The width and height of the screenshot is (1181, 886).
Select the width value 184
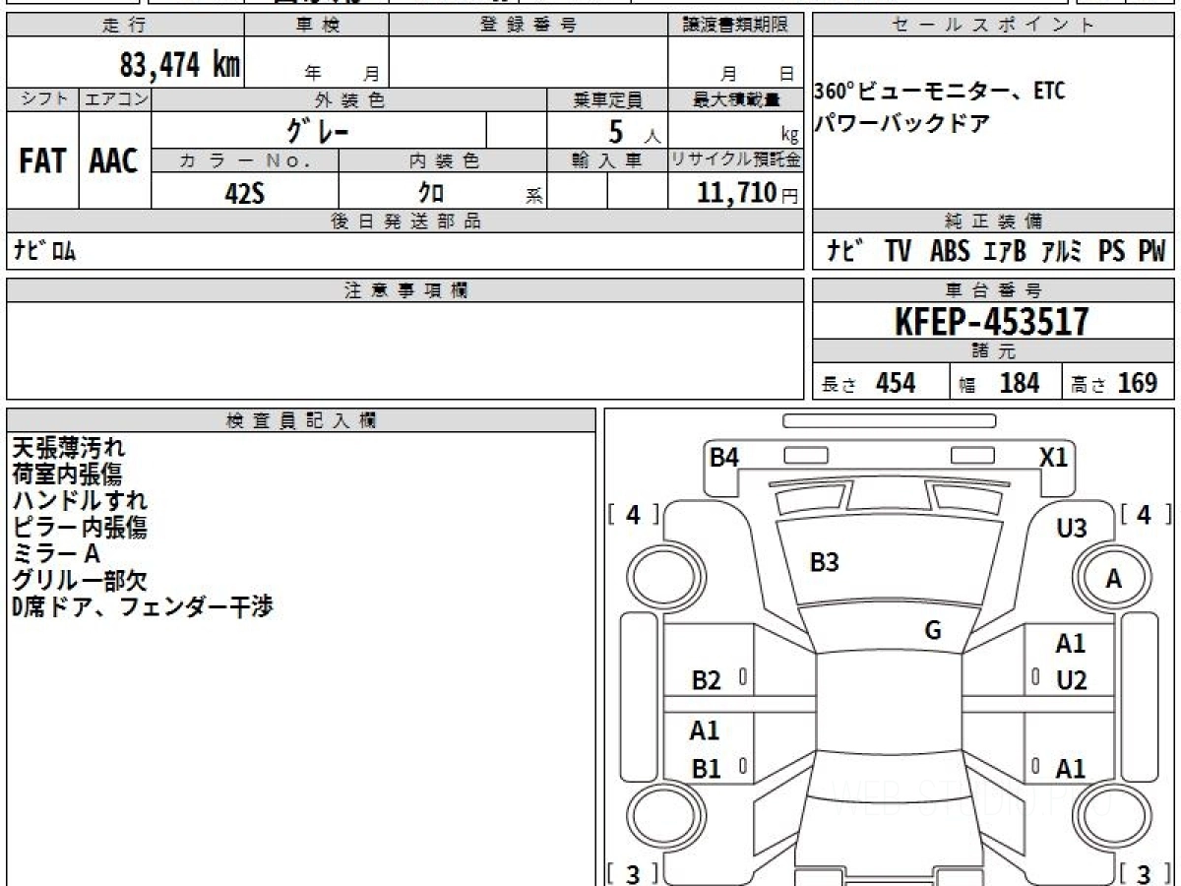click(x=1020, y=383)
